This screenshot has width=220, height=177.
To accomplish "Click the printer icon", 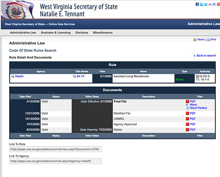I will tap(208, 39).
